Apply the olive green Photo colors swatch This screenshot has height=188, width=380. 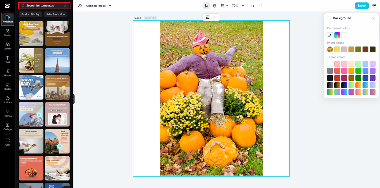coord(358,49)
